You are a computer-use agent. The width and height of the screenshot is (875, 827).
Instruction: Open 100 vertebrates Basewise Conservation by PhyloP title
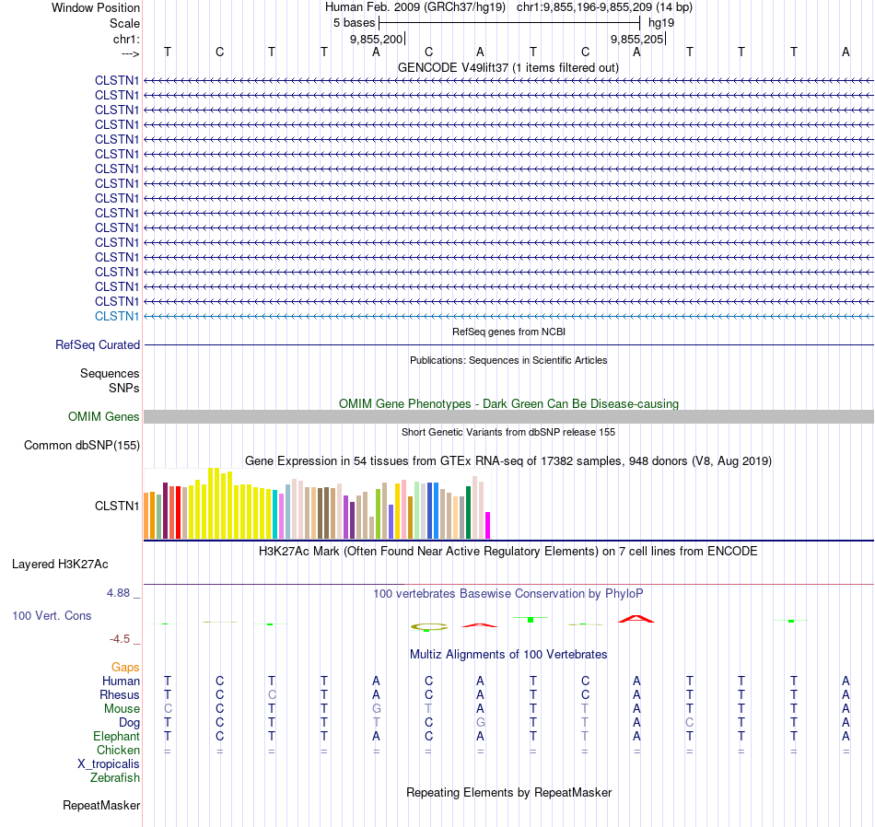pyautogui.click(x=508, y=594)
